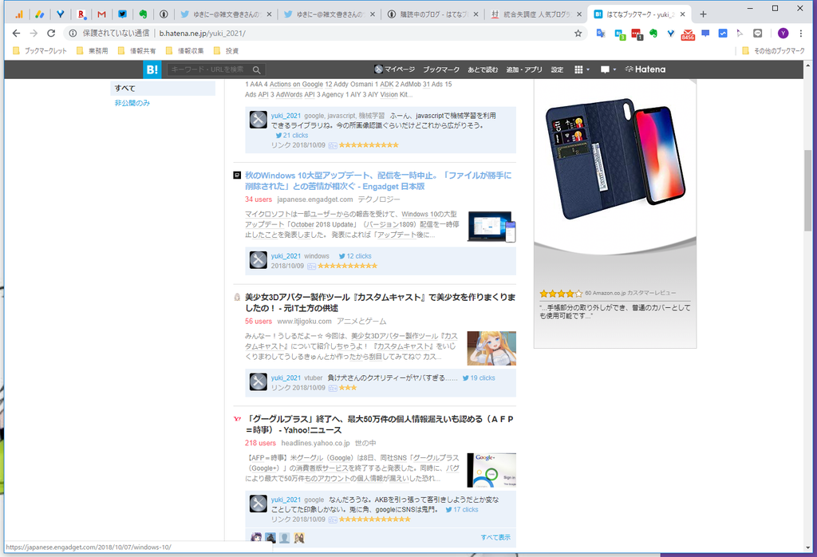Click the Gmail checker extension with 8456 badge
817x557 pixels.
point(688,34)
